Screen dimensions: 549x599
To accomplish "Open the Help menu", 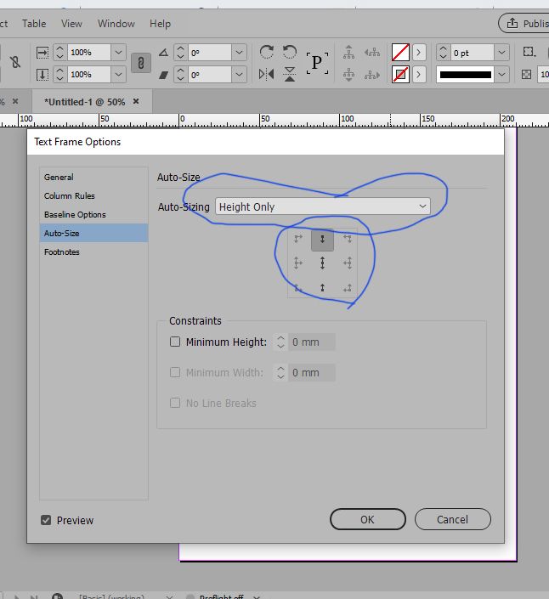I will point(160,24).
